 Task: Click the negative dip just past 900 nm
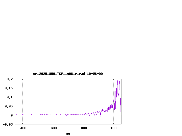100,116
